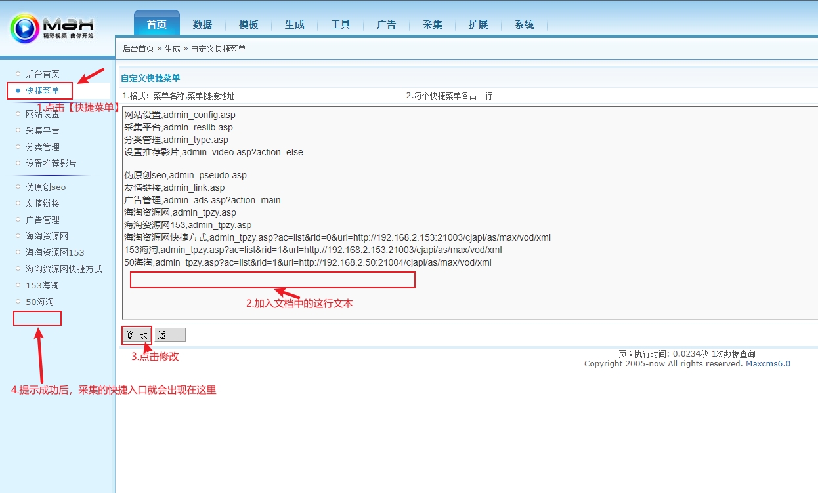
Task: Switch to the 数据 tab
Action: coord(202,25)
